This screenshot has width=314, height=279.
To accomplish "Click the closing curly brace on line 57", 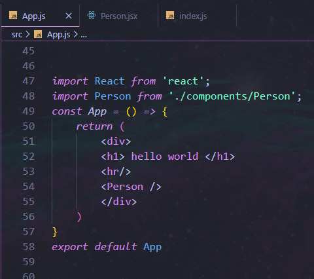I will 55,232.
